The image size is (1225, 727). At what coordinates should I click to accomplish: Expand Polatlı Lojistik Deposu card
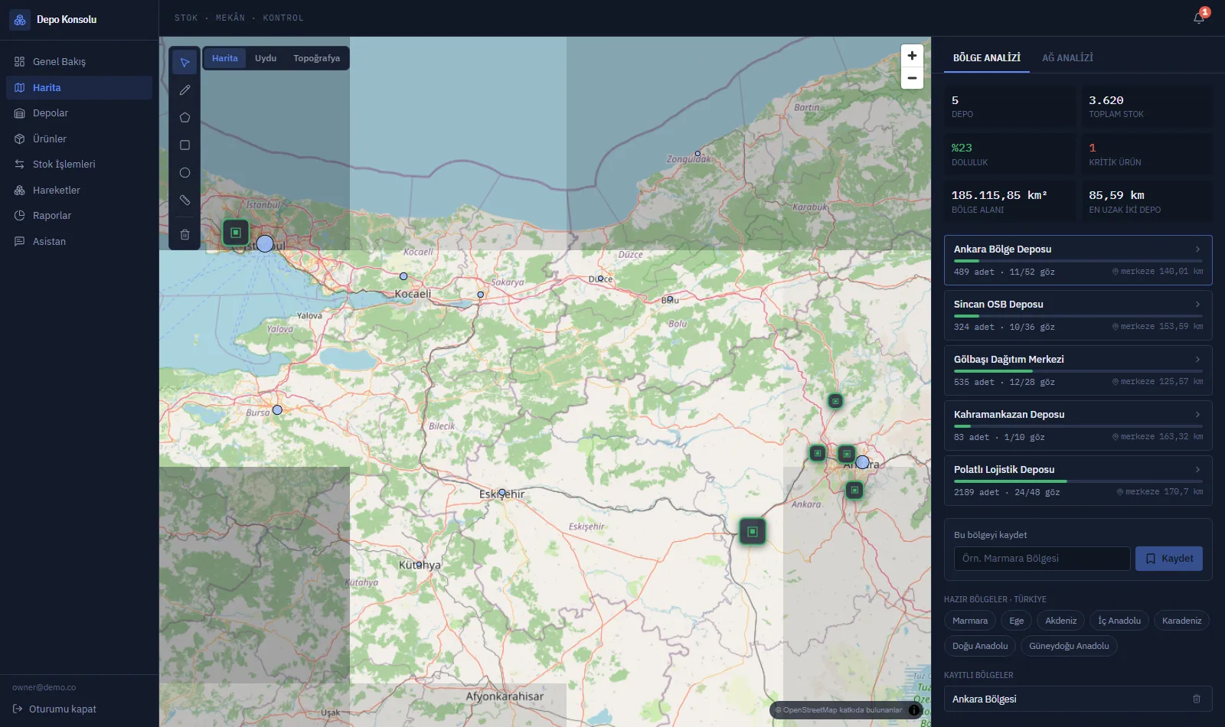pos(1078,481)
